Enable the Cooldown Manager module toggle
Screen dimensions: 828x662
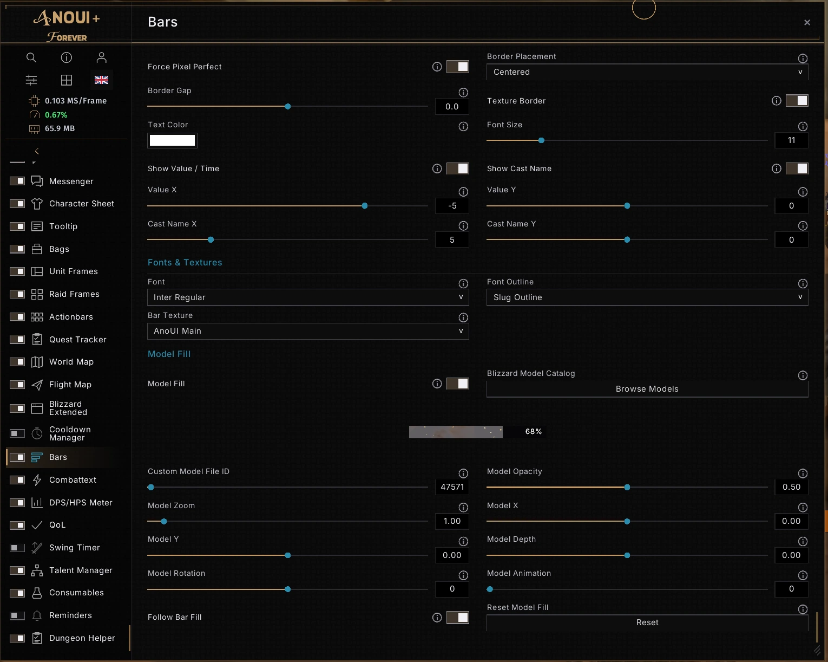coord(17,433)
